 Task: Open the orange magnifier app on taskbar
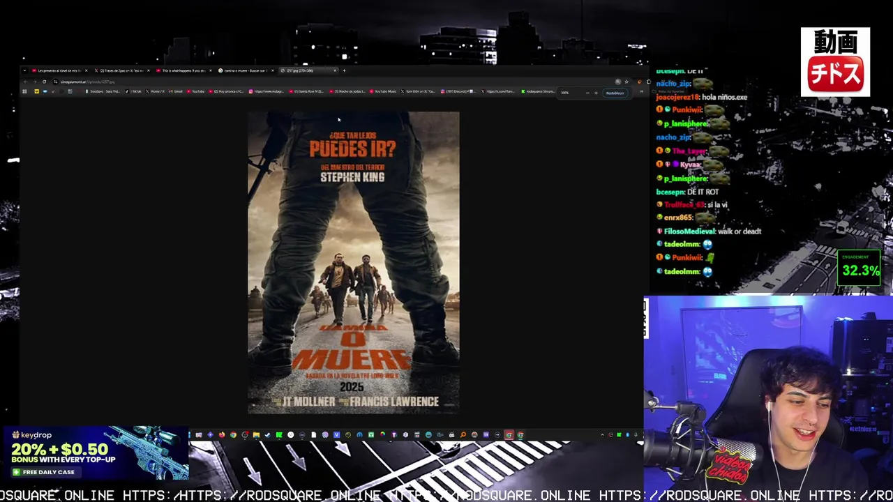[x=463, y=435]
